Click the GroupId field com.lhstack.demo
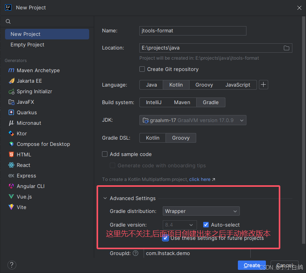 (197, 253)
